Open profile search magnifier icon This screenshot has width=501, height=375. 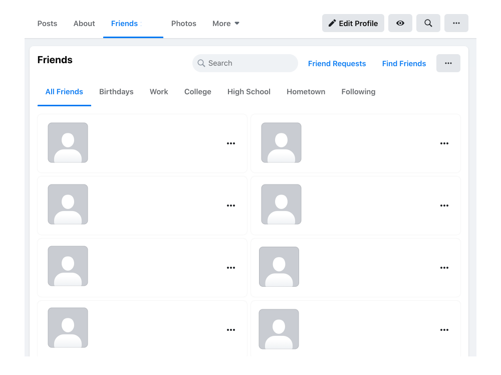[428, 23]
